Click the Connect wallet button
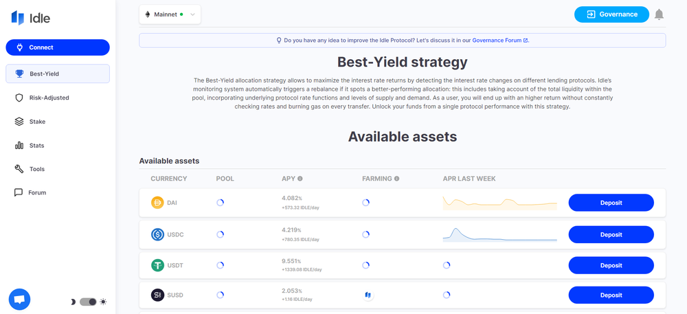This screenshot has width=687, height=314. click(x=58, y=47)
